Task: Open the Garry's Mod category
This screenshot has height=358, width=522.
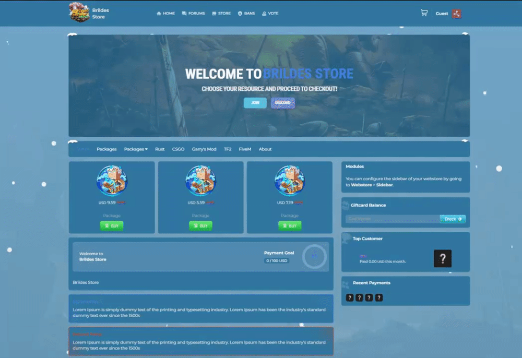Action: coord(204,149)
